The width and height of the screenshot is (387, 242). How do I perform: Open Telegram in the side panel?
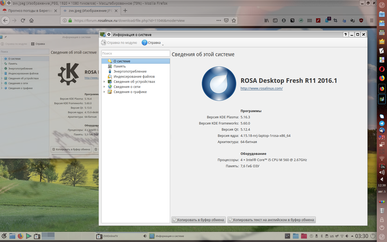click(382, 123)
